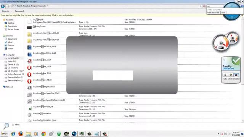Open the vlc_opengl.h file icon
Image resolution: width=244 pixels, height=137 pixels.
click(29, 21)
